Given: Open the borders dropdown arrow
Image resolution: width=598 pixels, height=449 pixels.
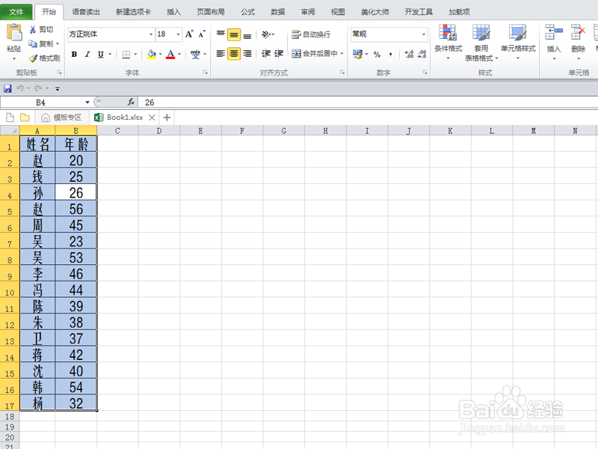Looking at the screenshot, I should point(135,54).
